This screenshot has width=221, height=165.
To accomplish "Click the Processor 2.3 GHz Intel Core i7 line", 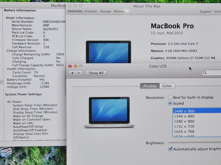I will 175,44.
